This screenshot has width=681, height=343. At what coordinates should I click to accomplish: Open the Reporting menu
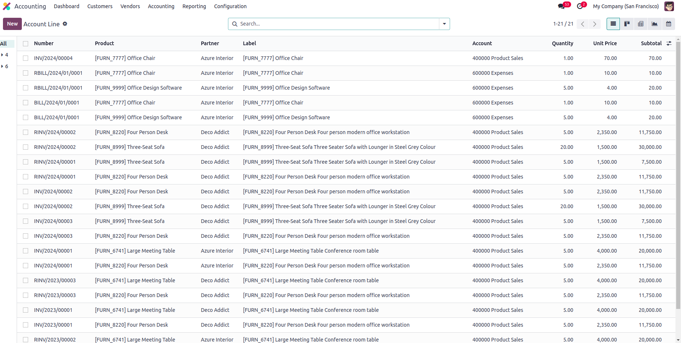pos(194,6)
